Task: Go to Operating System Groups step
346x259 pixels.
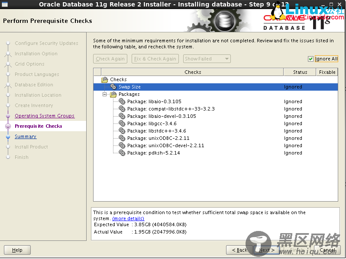Action: 45,116
